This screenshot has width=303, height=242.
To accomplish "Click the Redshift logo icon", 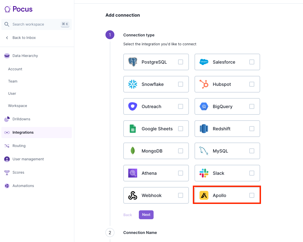I will [204, 129].
